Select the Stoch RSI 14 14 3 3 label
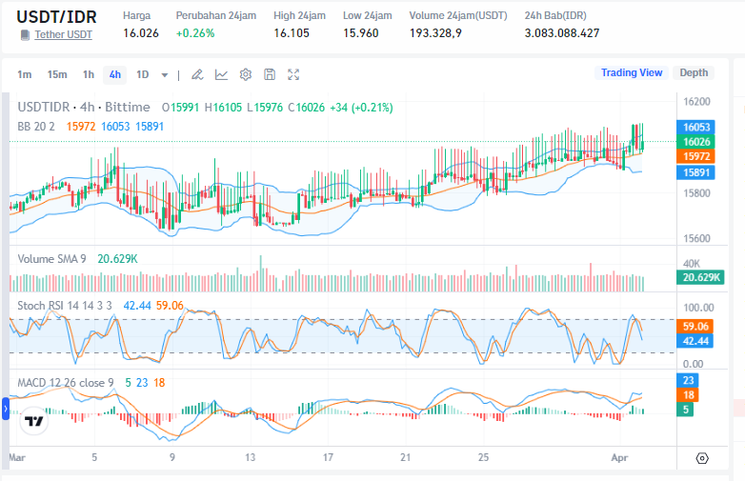This screenshot has width=745, height=481. point(65,306)
